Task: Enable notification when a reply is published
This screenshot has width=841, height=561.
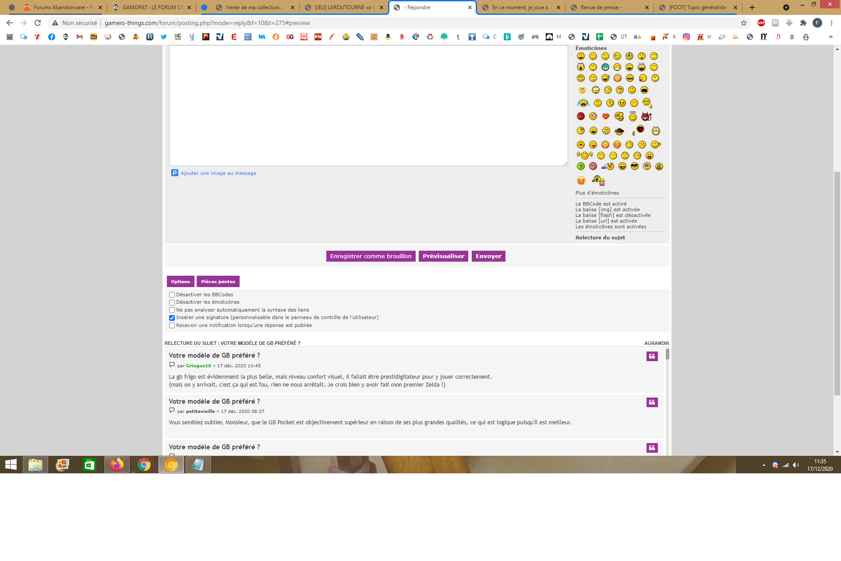Action: tap(172, 326)
